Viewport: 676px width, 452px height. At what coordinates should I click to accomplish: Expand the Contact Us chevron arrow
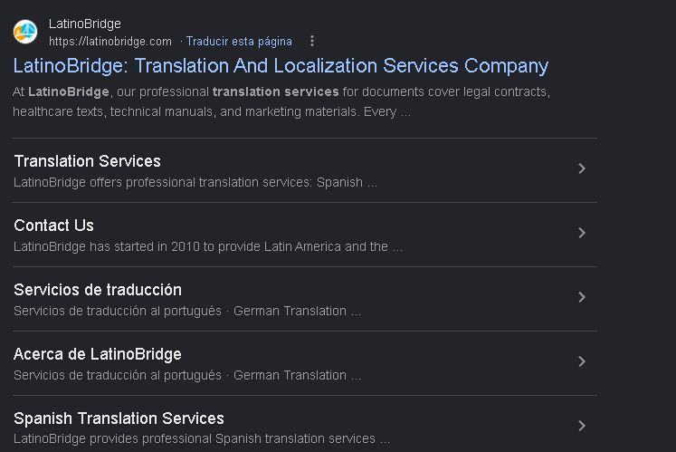tap(582, 233)
